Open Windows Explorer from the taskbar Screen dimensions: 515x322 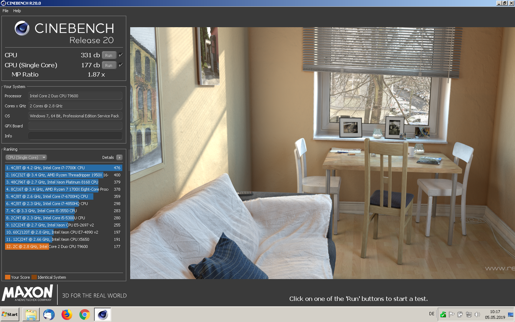tap(31, 314)
